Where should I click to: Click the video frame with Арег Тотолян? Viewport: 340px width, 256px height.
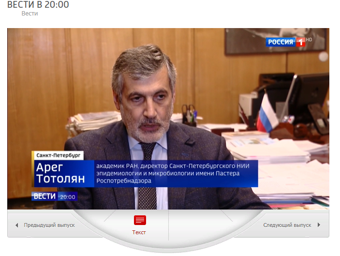[168, 119]
